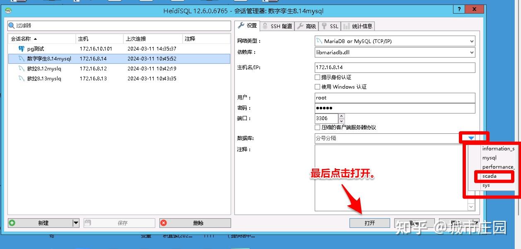521x249 pixels.
Task: Click the port stepper up arrow
Action: coord(342,116)
